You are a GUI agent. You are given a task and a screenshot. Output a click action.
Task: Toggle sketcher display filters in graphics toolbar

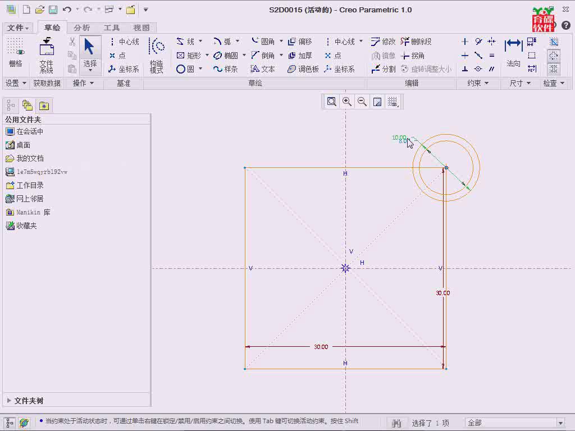(393, 102)
